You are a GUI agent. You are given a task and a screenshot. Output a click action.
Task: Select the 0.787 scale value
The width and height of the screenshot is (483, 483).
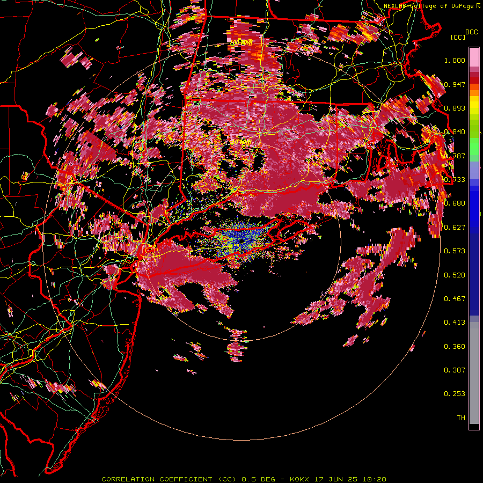point(455,156)
